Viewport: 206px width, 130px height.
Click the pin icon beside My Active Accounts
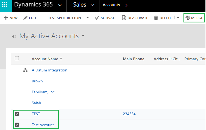tap(14, 36)
